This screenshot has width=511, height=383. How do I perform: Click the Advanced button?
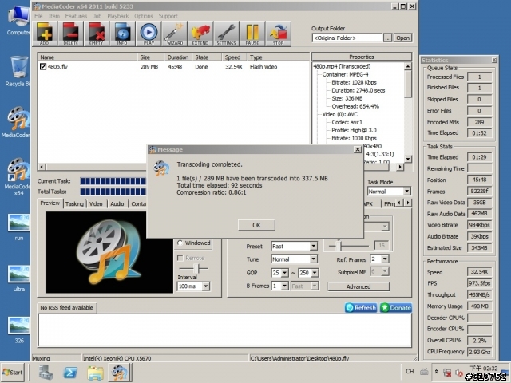pos(358,286)
